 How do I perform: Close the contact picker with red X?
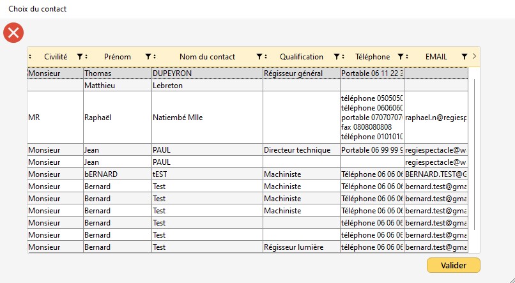coord(13,33)
